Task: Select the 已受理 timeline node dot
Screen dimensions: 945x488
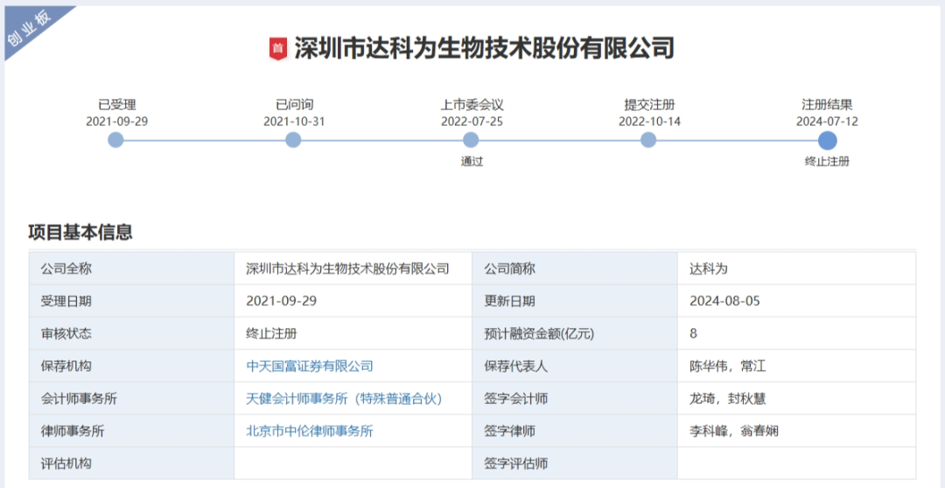Action: pyautogui.click(x=115, y=140)
